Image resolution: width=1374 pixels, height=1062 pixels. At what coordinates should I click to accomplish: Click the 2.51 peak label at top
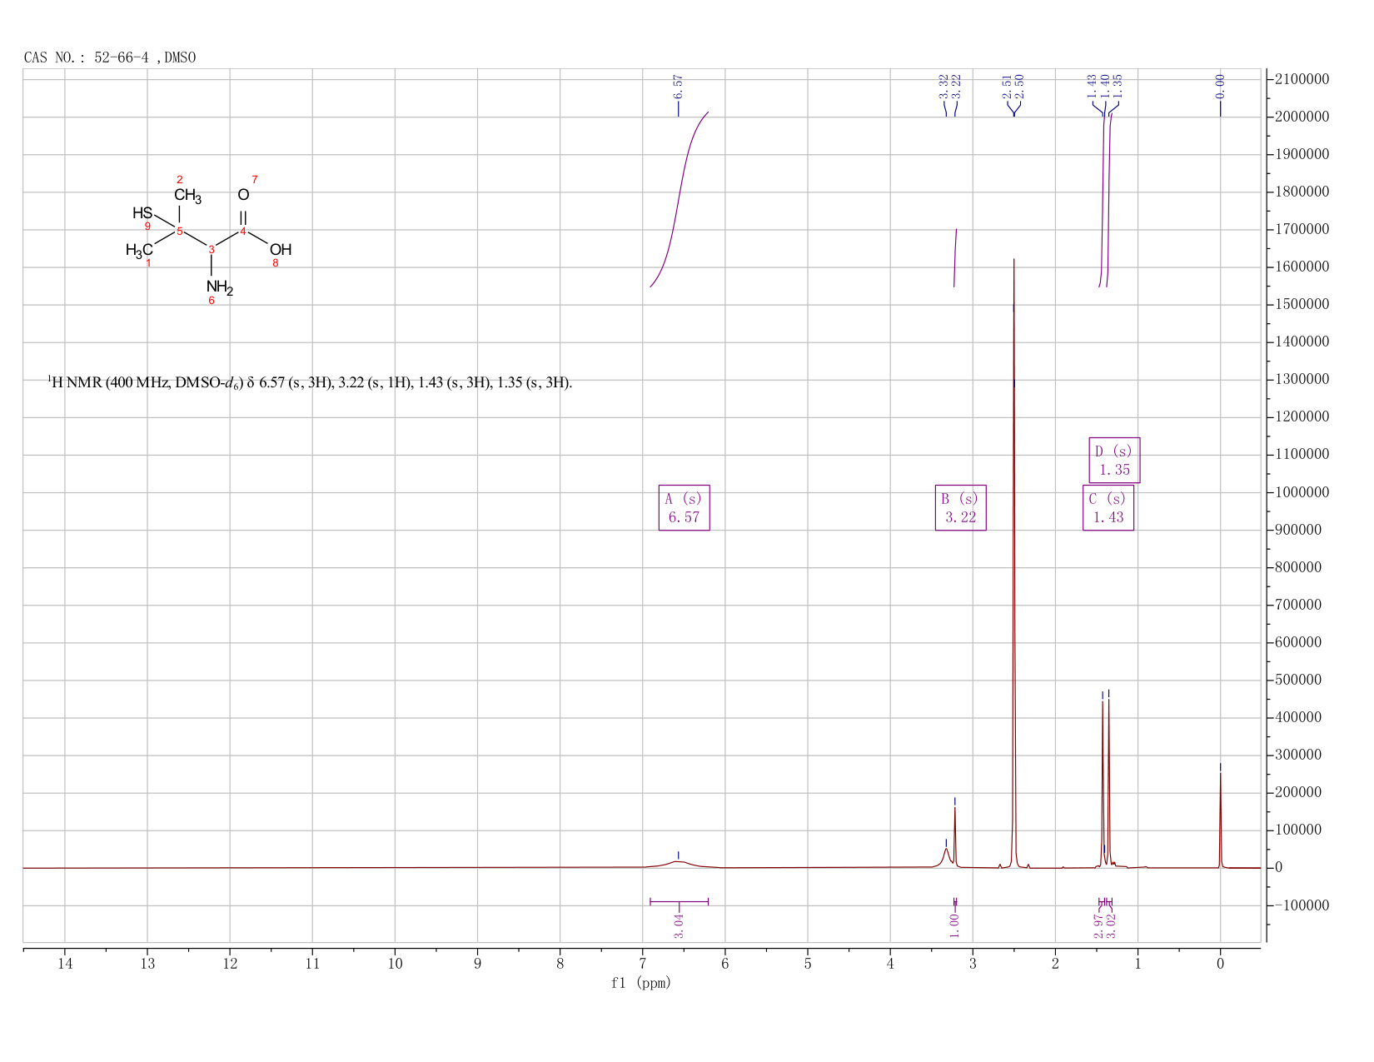tap(1006, 86)
